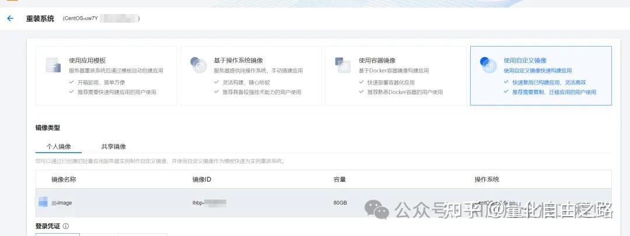
Task: Select the 使用自定义镜像 card
Action: coord(541,76)
